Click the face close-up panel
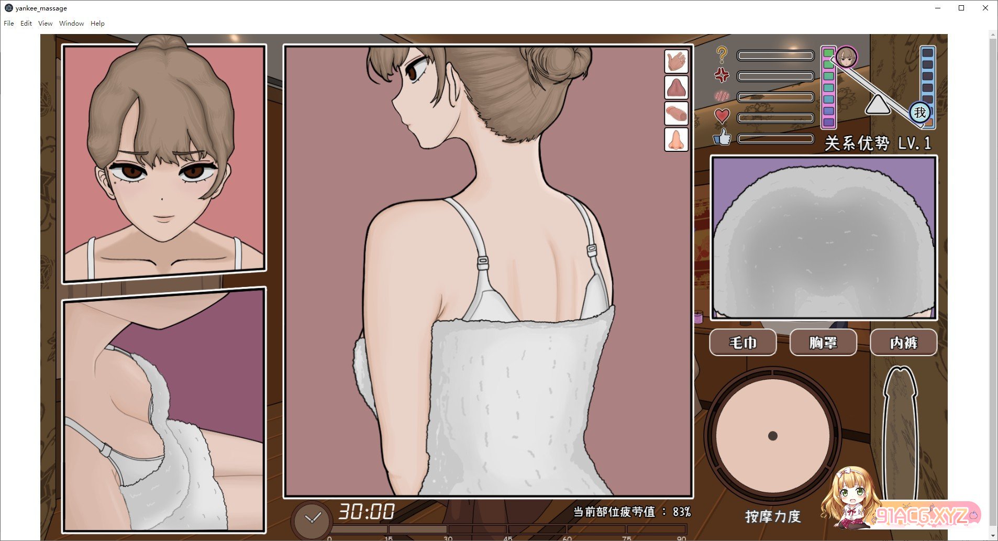 coord(164,162)
